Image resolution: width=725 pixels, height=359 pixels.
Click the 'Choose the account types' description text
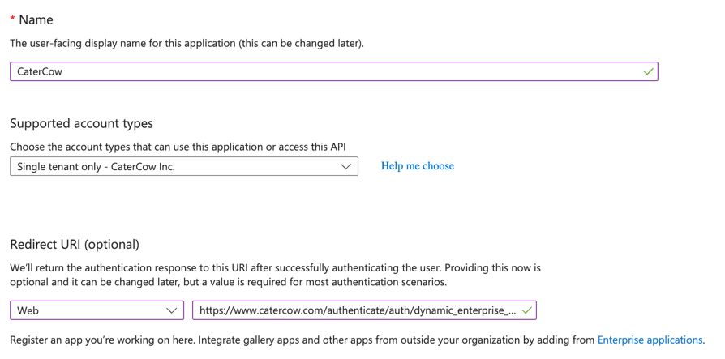(178, 147)
